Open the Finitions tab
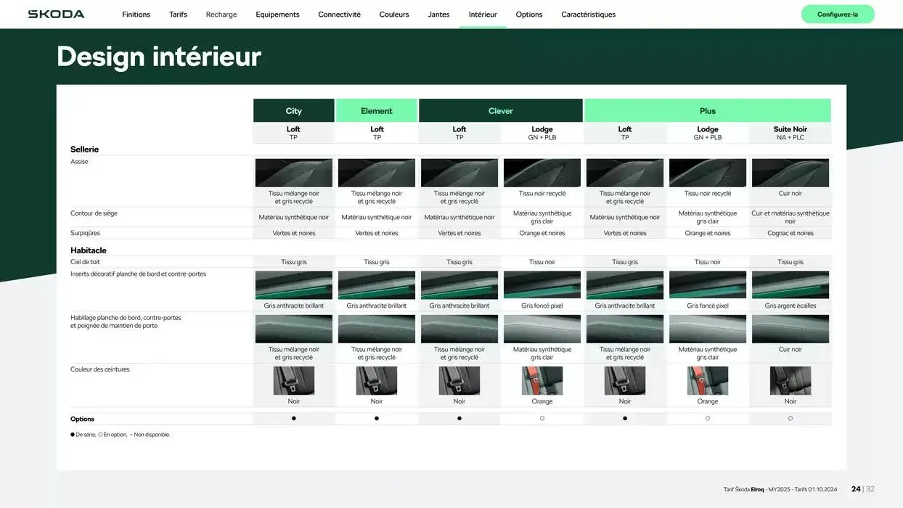 pyautogui.click(x=136, y=15)
